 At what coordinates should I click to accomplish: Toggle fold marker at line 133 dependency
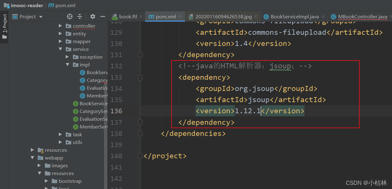140,77
